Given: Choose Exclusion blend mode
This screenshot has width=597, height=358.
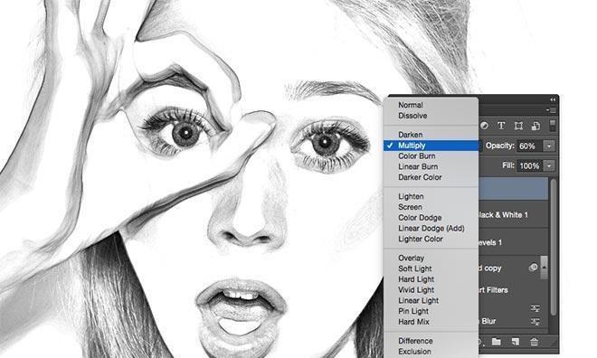Looking at the screenshot, I should pos(431,352).
